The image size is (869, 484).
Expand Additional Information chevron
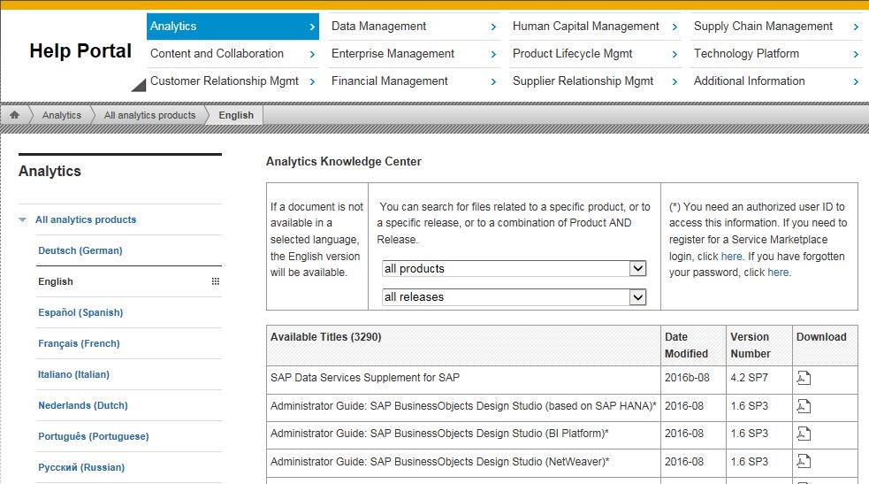tap(856, 81)
